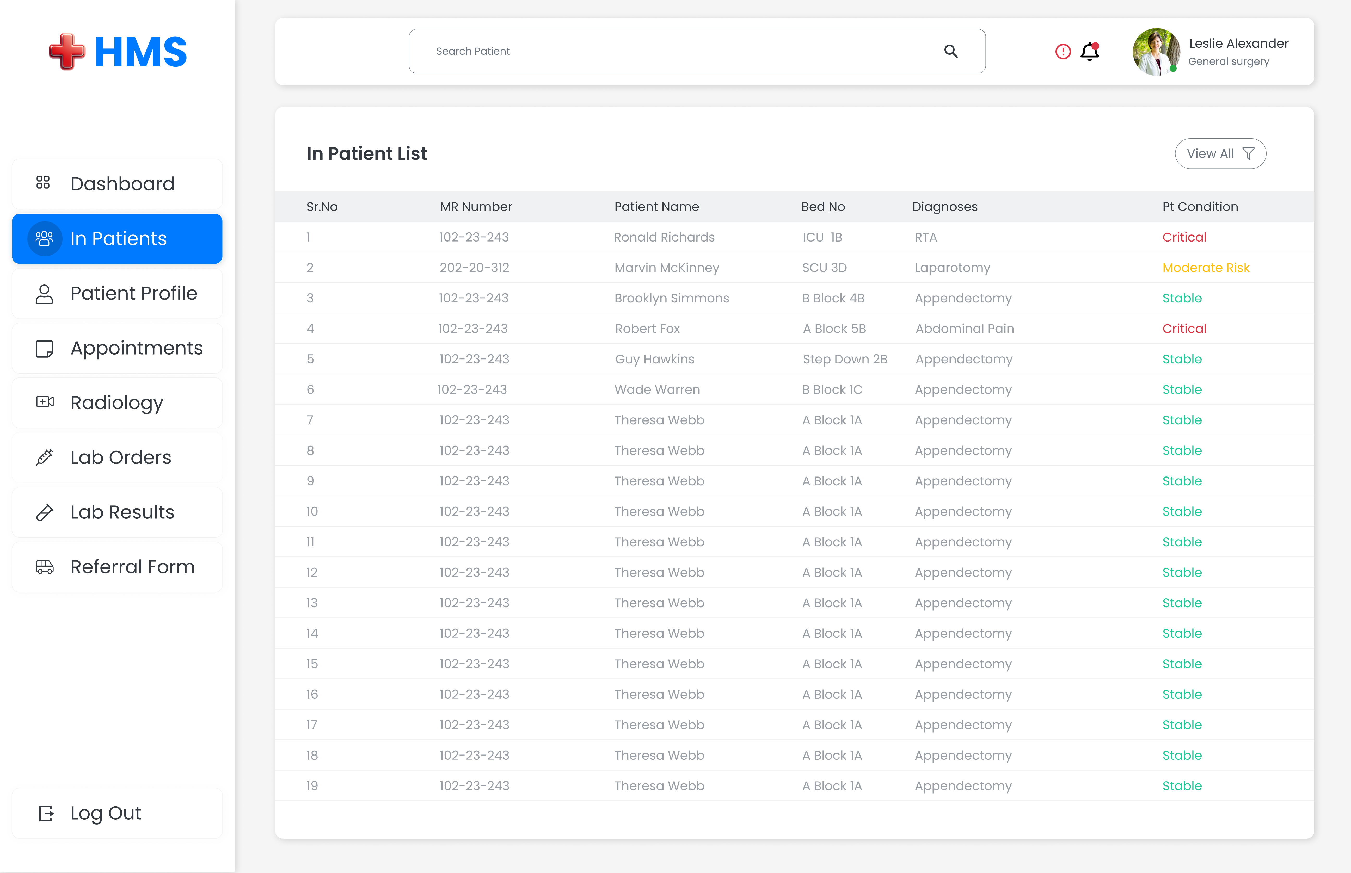Screen dimensions: 1351x873
Task: Click the Patient Profile person icon
Action: coord(44,293)
